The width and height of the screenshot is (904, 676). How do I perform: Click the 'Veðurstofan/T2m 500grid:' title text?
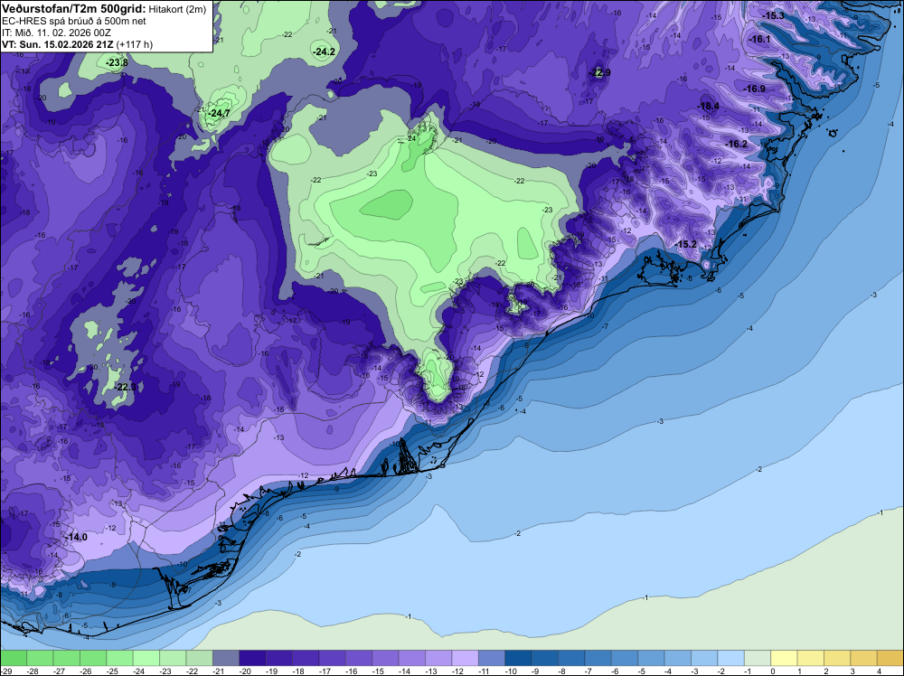[74, 9]
